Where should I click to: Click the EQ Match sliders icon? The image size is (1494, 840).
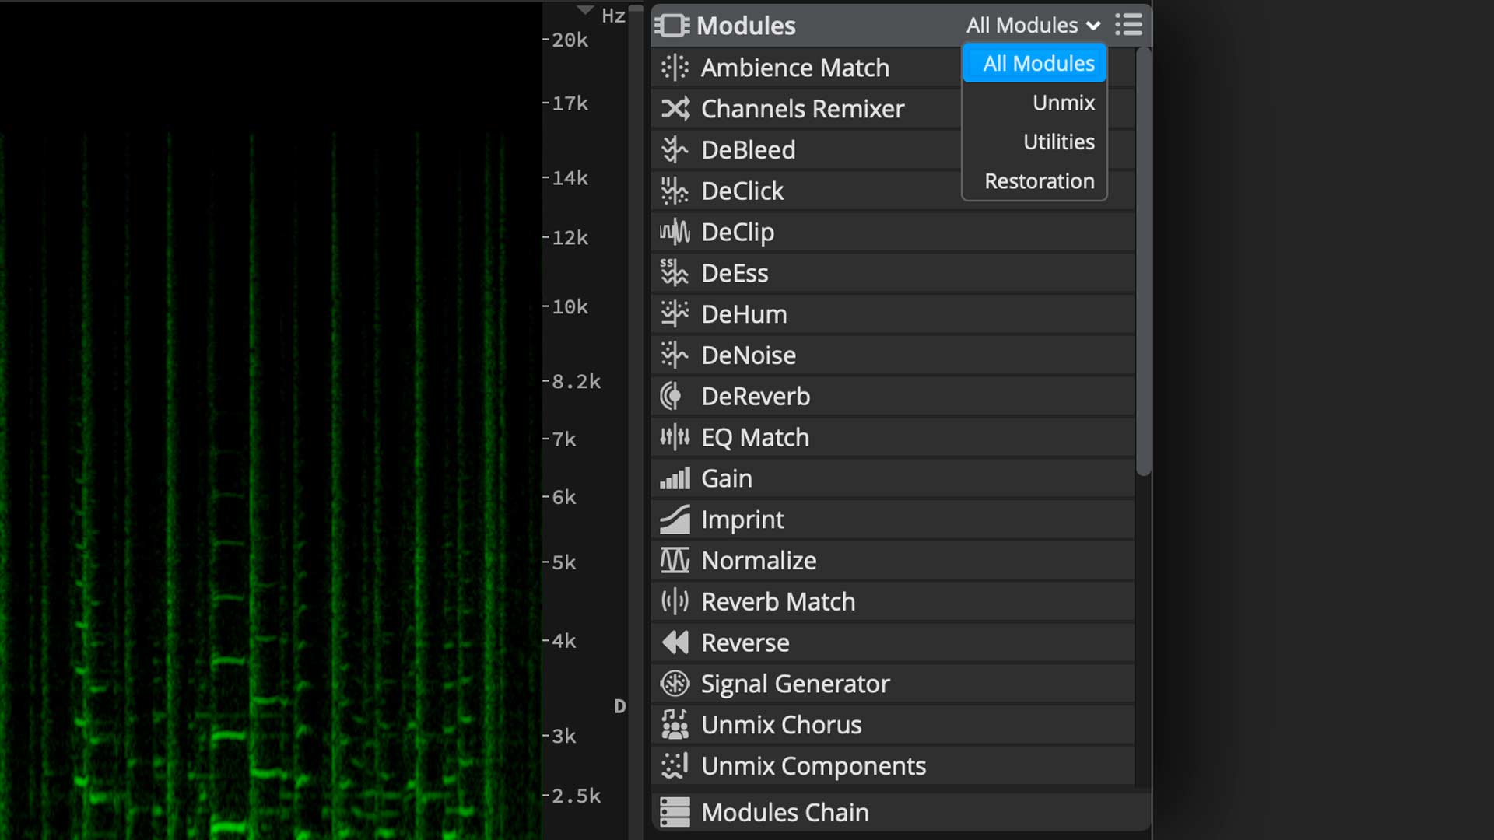(675, 437)
